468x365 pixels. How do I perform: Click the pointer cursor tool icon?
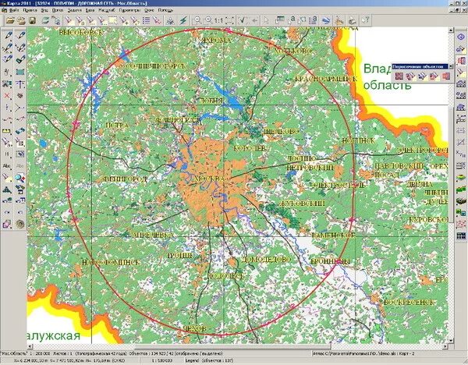[266, 20]
